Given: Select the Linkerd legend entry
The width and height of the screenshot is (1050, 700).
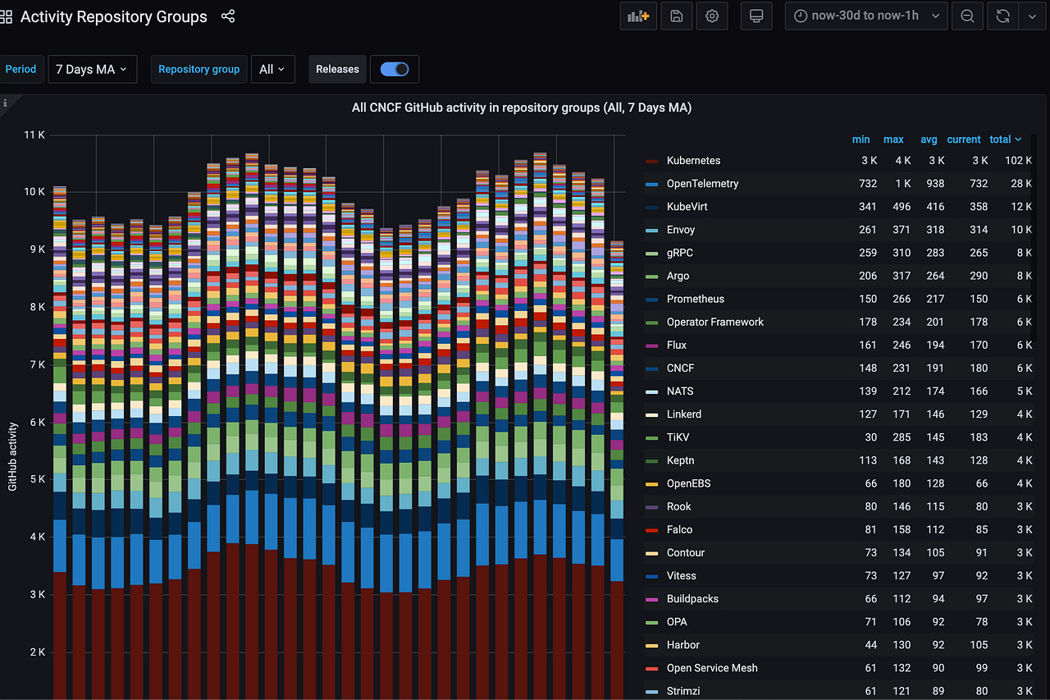Looking at the screenshot, I should coord(684,414).
